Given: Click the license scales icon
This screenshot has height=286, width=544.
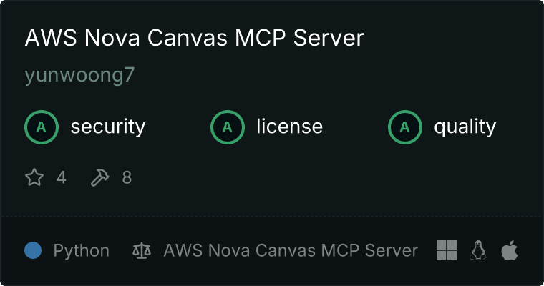Looking at the screenshot, I should (142, 251).
